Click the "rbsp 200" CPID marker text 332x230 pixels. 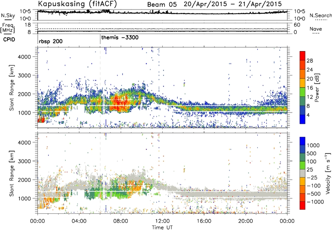point(51,41)
